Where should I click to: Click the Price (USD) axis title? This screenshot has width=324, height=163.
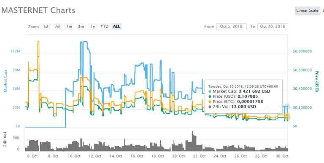(316, 81)
